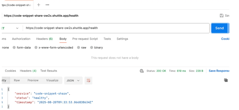Select the open code-snippet-share request tab
Viewport: 239px width, 110px height.
click(x=16, y=5)
